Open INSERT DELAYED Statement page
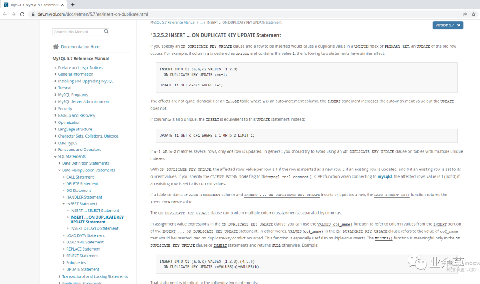 pos(94,228)
